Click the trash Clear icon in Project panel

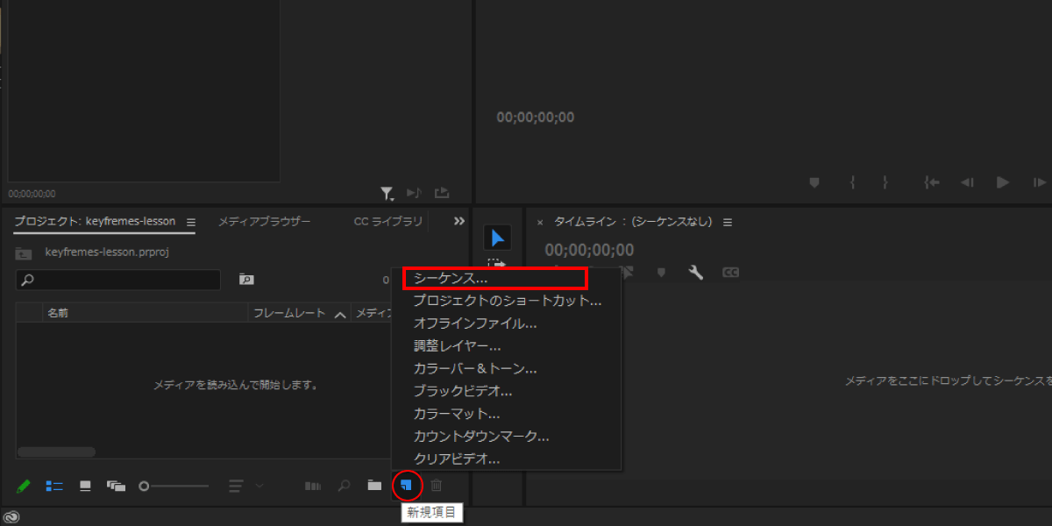tap(437, 485)
